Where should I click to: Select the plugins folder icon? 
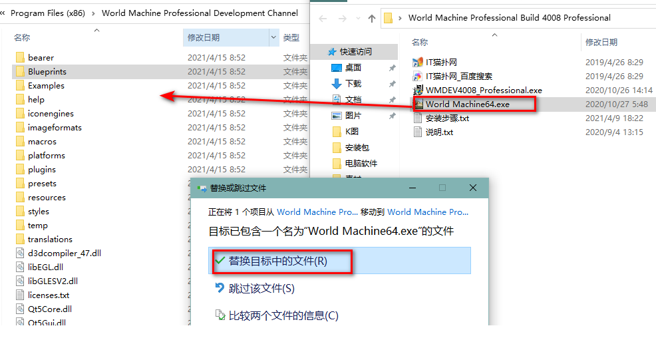[x=20, y=170]
